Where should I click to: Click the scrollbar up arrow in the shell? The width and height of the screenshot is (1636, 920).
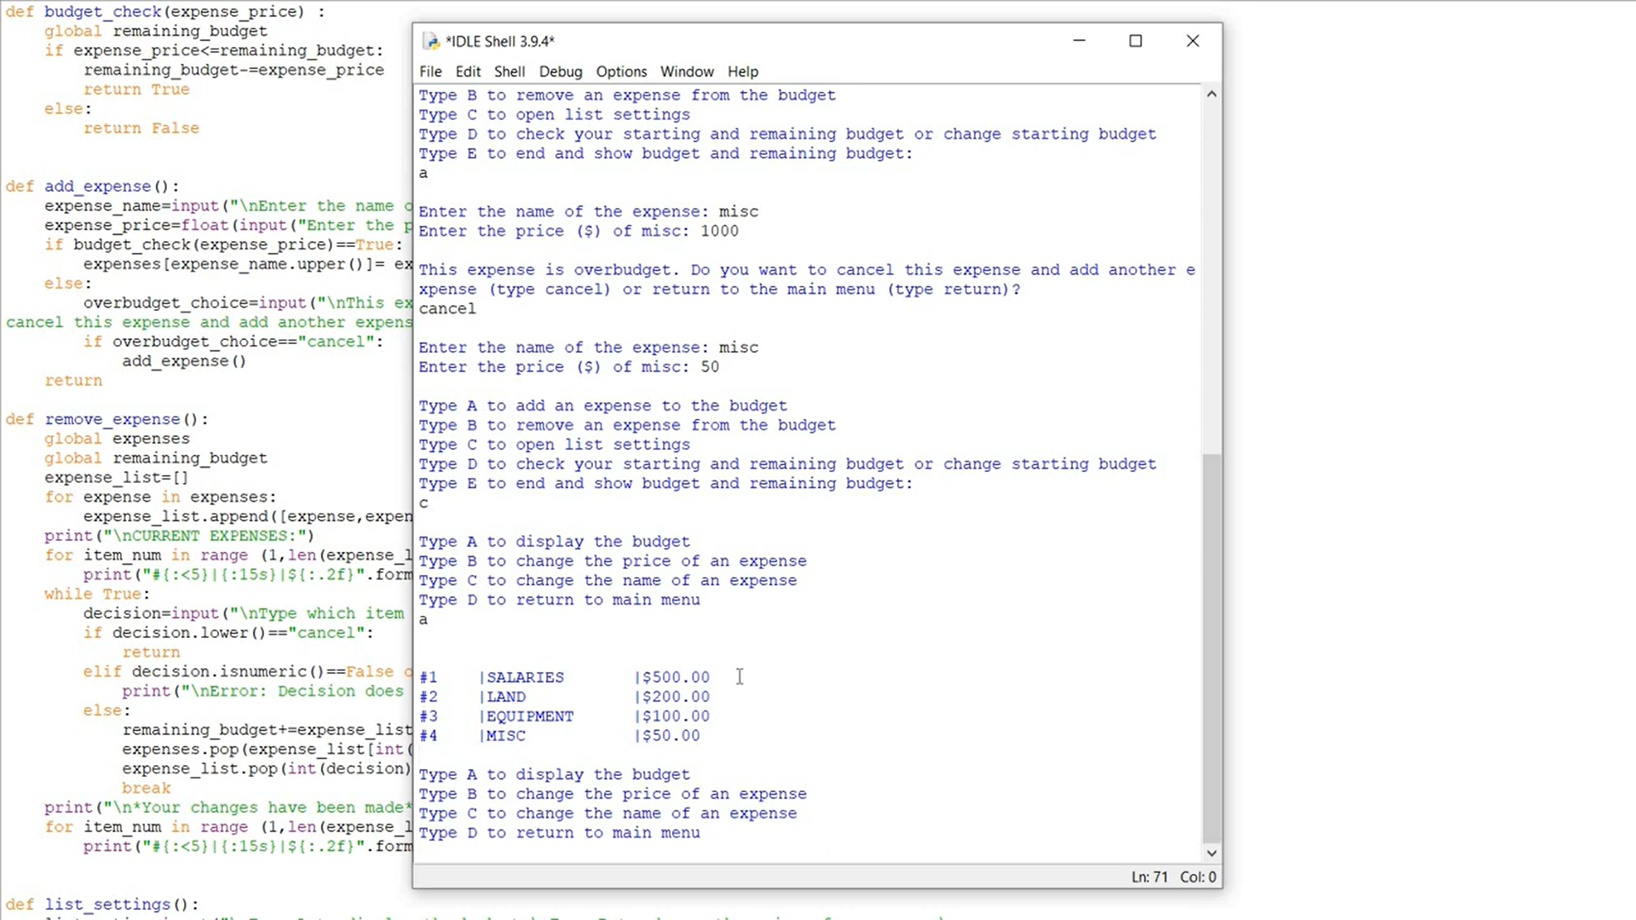(x=1211, y=95)
